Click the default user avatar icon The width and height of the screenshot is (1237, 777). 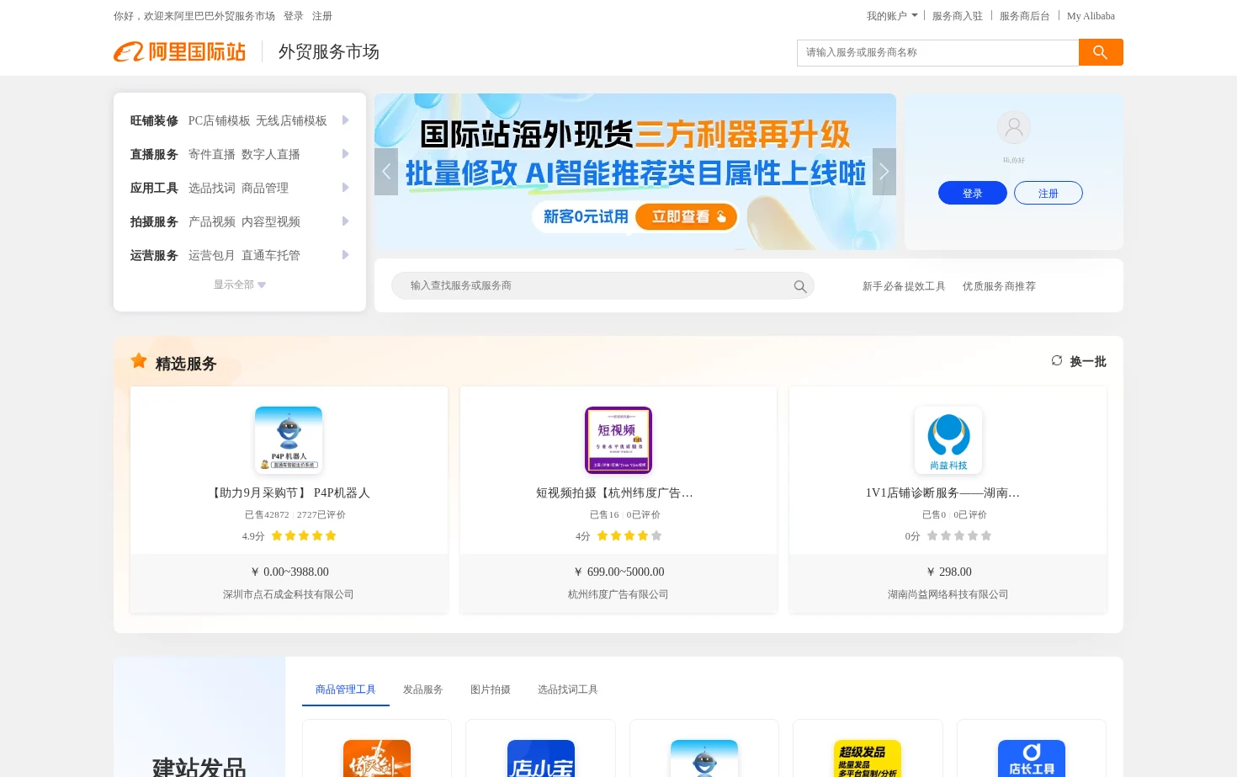coord(1014,128)
